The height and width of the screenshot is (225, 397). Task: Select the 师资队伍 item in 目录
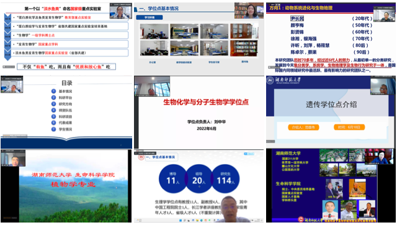point(65,110)
